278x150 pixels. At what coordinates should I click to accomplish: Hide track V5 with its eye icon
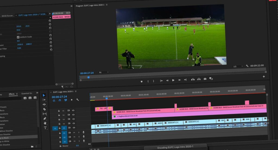[x=73, y=111]
